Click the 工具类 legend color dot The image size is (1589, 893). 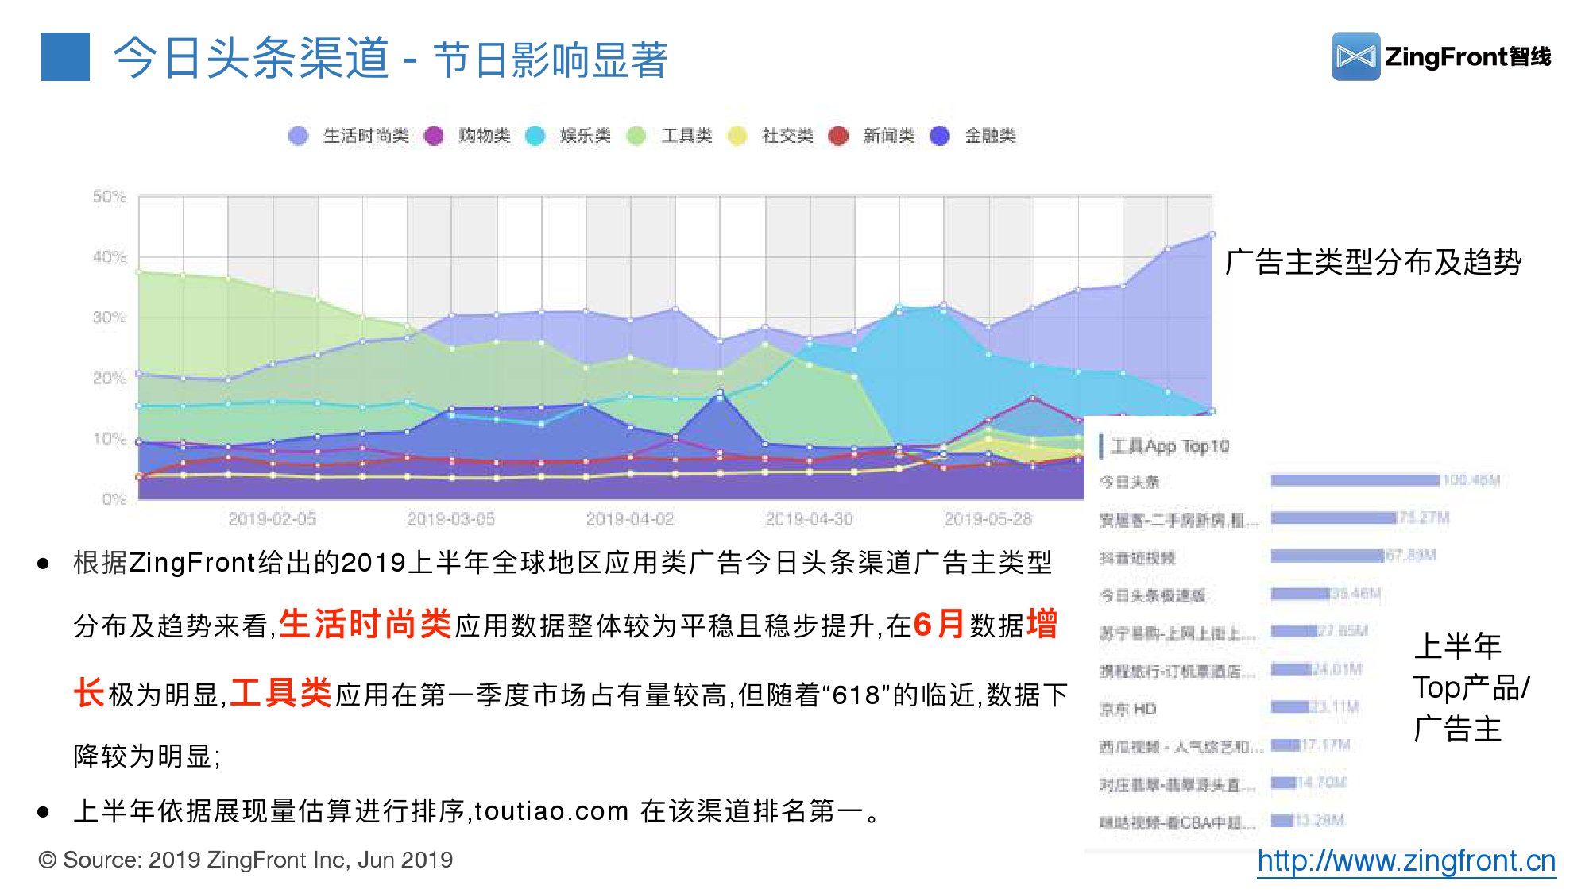636,136
